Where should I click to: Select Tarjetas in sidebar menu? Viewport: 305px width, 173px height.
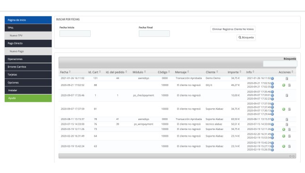tap(28, 75)
